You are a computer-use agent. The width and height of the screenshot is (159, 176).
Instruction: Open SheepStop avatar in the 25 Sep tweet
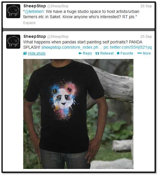click(13, 42)
